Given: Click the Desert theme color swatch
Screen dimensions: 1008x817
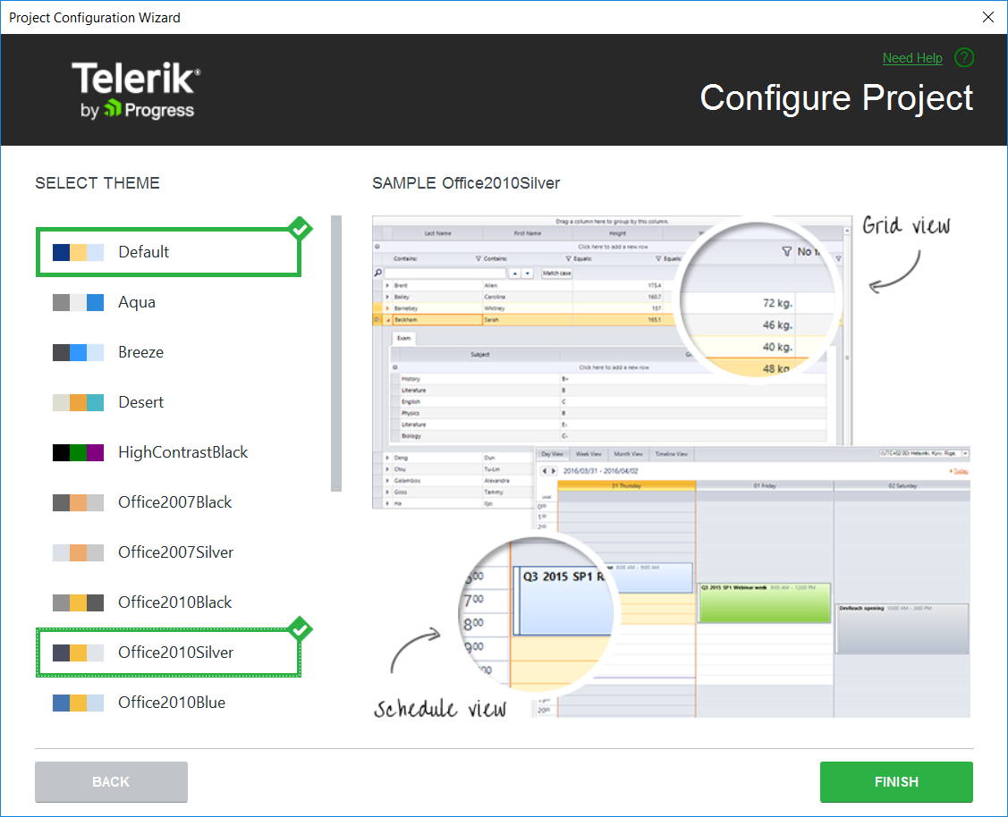Looking at the screenshot, I should (x=78, y=402).
